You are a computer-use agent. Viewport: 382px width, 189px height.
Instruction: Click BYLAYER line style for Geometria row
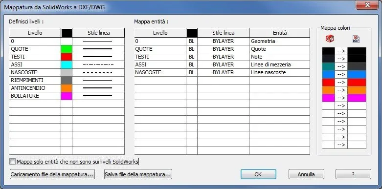coord(223,41)
